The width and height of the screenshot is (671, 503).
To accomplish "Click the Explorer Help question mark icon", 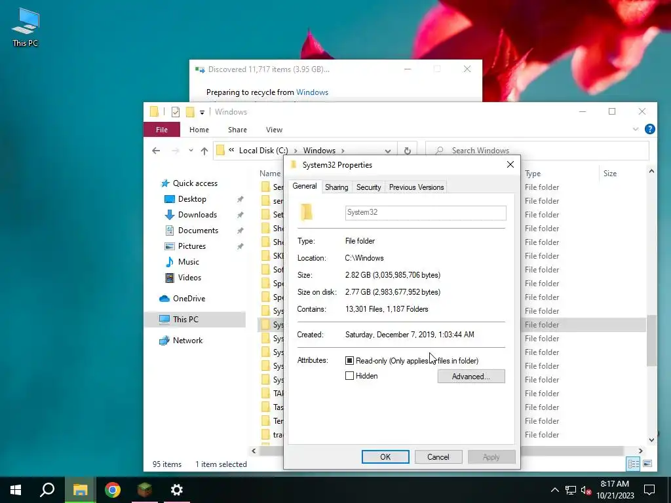I will pyautogui.click(x=649, y=129).
